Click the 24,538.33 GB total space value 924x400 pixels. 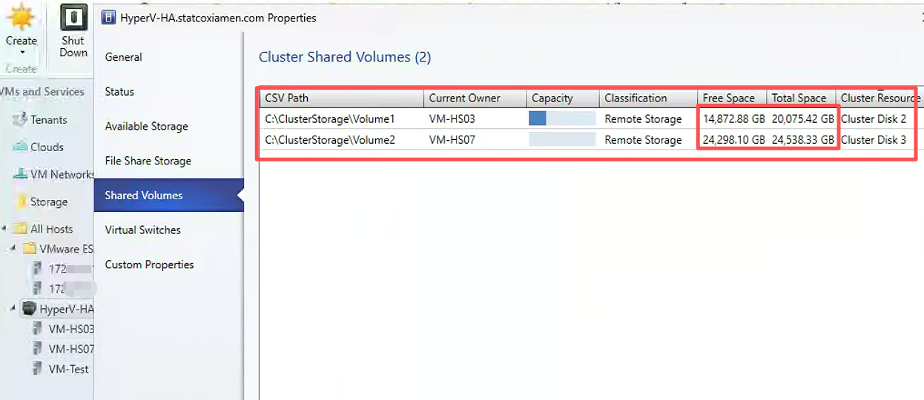pyautogui.click(x=802, y=139)
